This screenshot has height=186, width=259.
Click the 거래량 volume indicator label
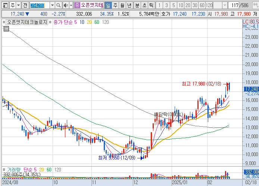coord(14,170)
